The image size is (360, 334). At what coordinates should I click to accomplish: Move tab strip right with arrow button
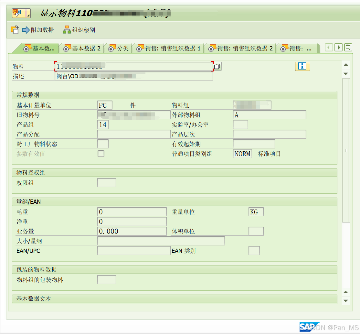tap(338, 48)
